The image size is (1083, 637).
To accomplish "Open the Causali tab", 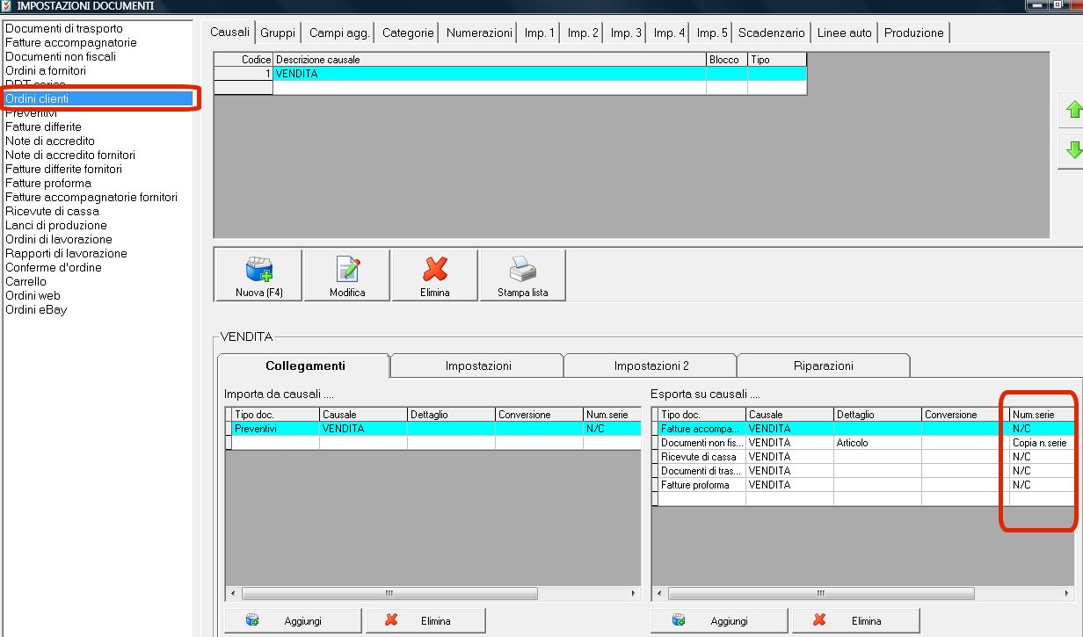I will click(x=232, y=32).
